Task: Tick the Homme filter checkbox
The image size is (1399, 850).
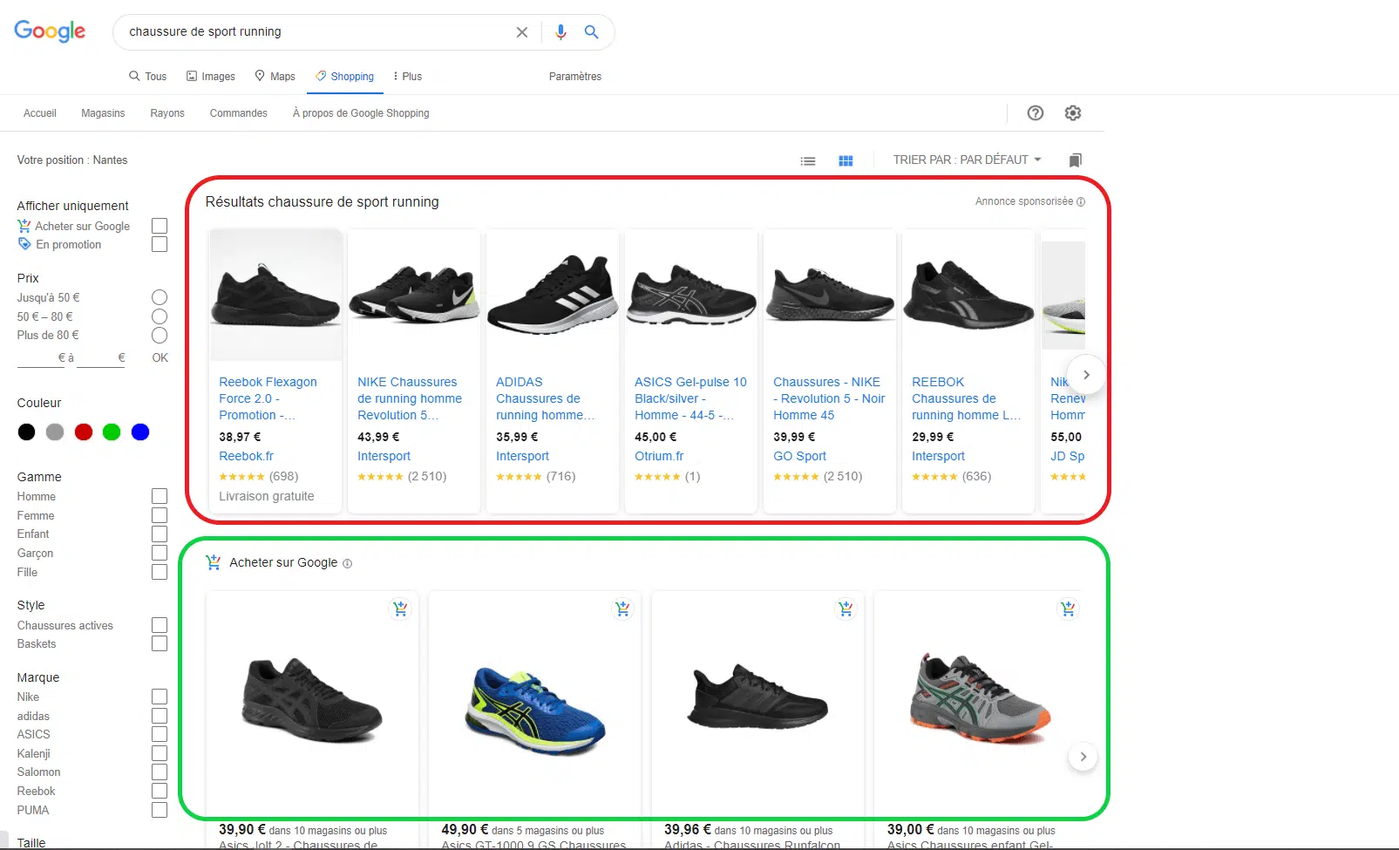Action: click(x=160, y=496)
